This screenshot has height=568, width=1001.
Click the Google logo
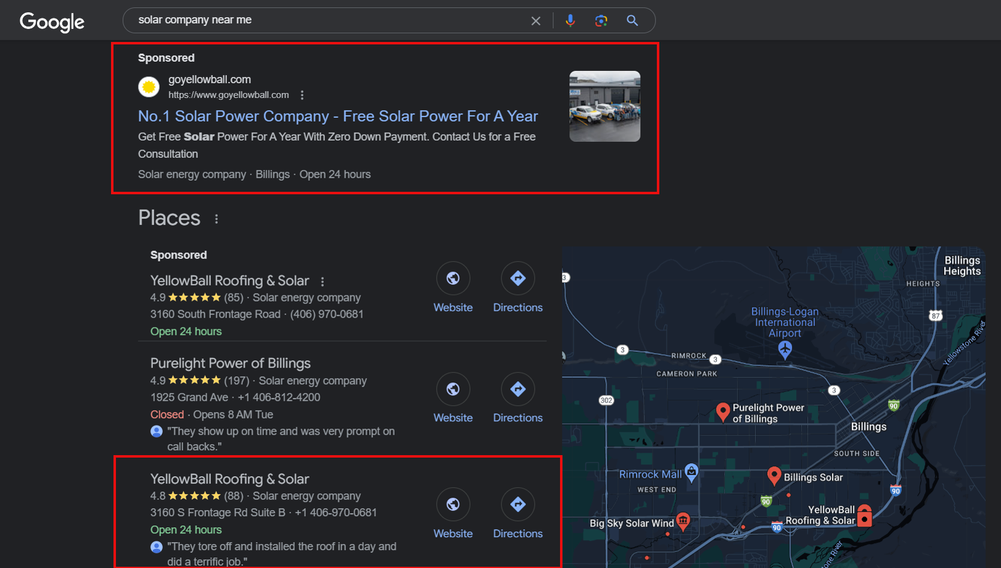click(52, 22)
